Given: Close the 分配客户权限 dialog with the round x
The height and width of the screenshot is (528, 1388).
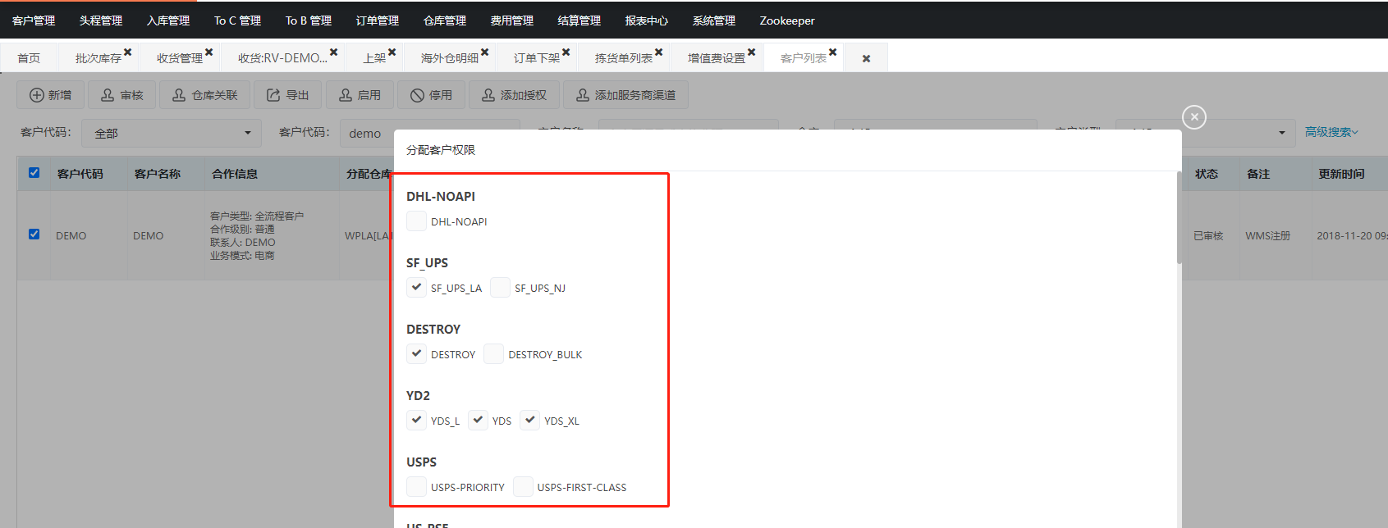Looking at the screenshot, I should coord(1194,117).
